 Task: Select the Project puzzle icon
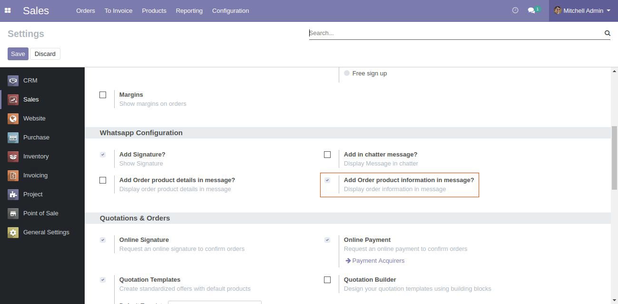tap(13, 194)
